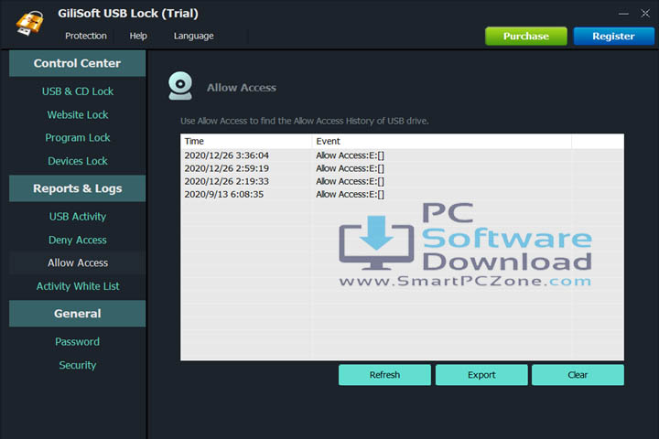
Task: Open Devices Lock settings
Action: pos(78,161)
